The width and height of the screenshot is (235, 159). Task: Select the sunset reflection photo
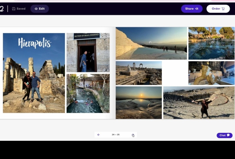click(x=139, y=102)
